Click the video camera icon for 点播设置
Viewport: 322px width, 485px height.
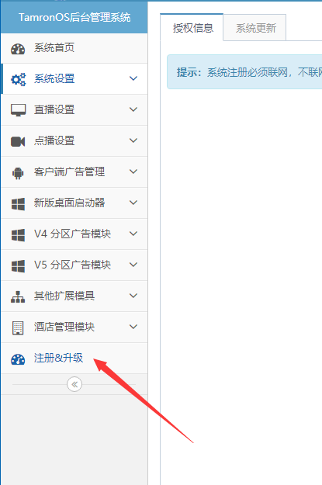pos(18,141)
